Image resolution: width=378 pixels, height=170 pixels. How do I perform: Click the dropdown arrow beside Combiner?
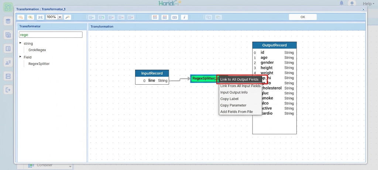pos(71,166)
